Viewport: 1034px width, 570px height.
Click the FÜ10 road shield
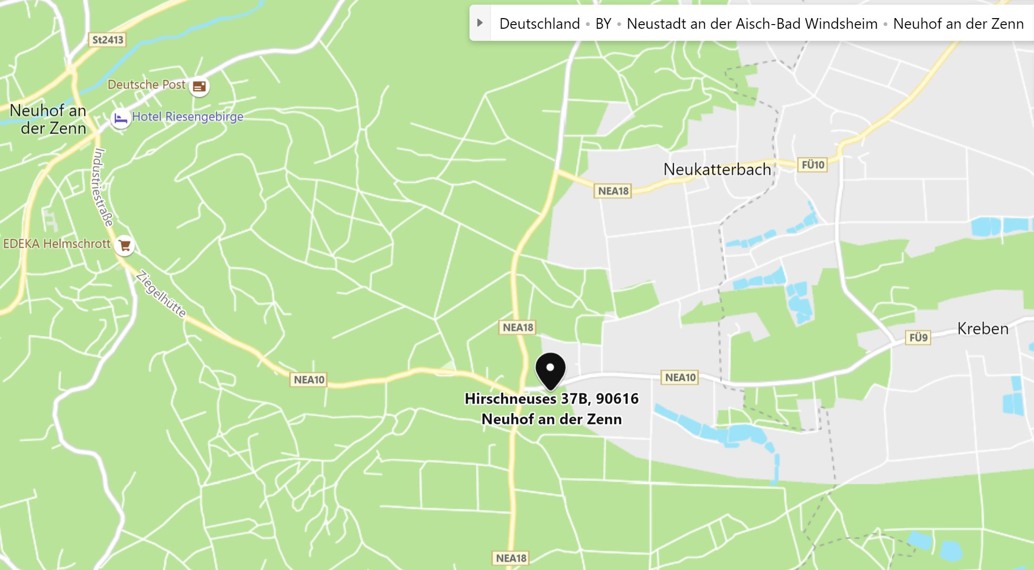pos(812,165)
